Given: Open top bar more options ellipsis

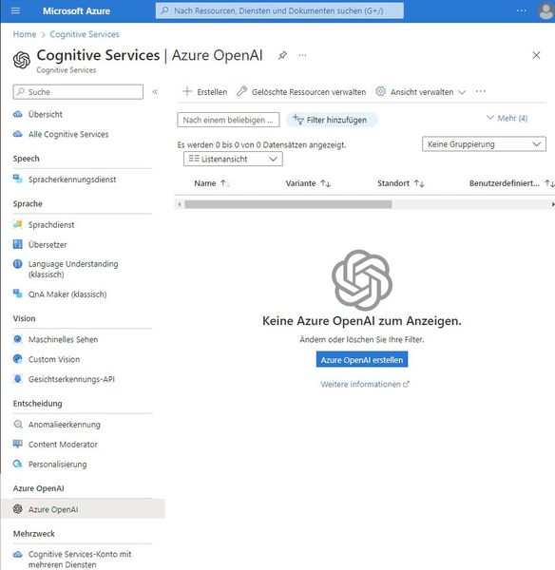Looking at the screenshot, I should tap(521, 10).
